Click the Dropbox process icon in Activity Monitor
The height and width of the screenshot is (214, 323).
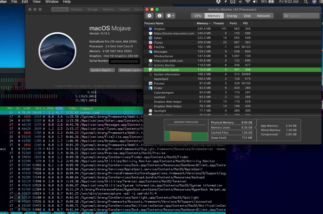(150, 29)
